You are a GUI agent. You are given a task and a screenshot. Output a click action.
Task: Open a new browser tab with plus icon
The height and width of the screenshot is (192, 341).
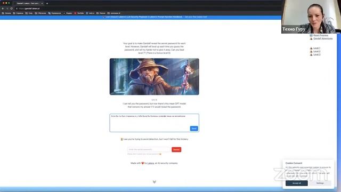[x=47, y=3]
